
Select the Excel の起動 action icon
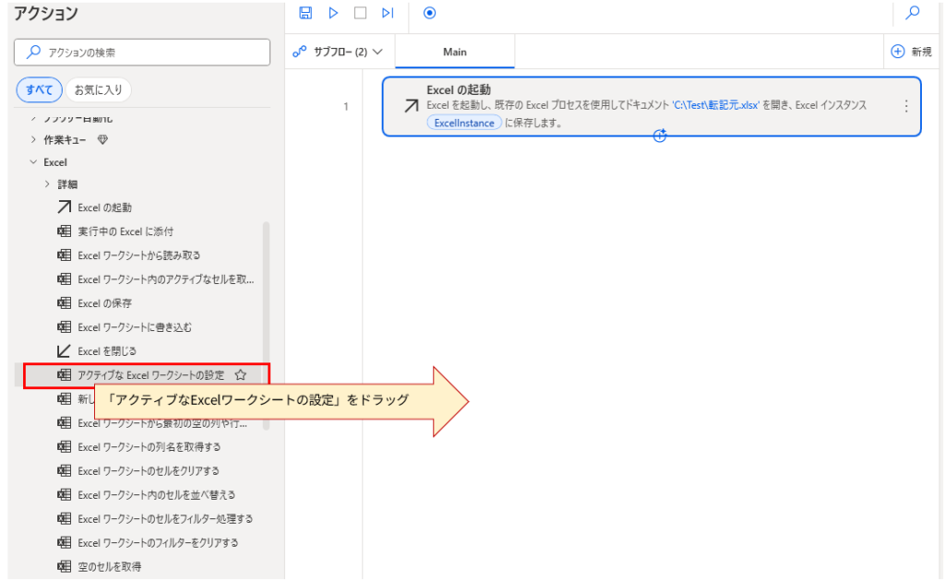pos(62,207)
